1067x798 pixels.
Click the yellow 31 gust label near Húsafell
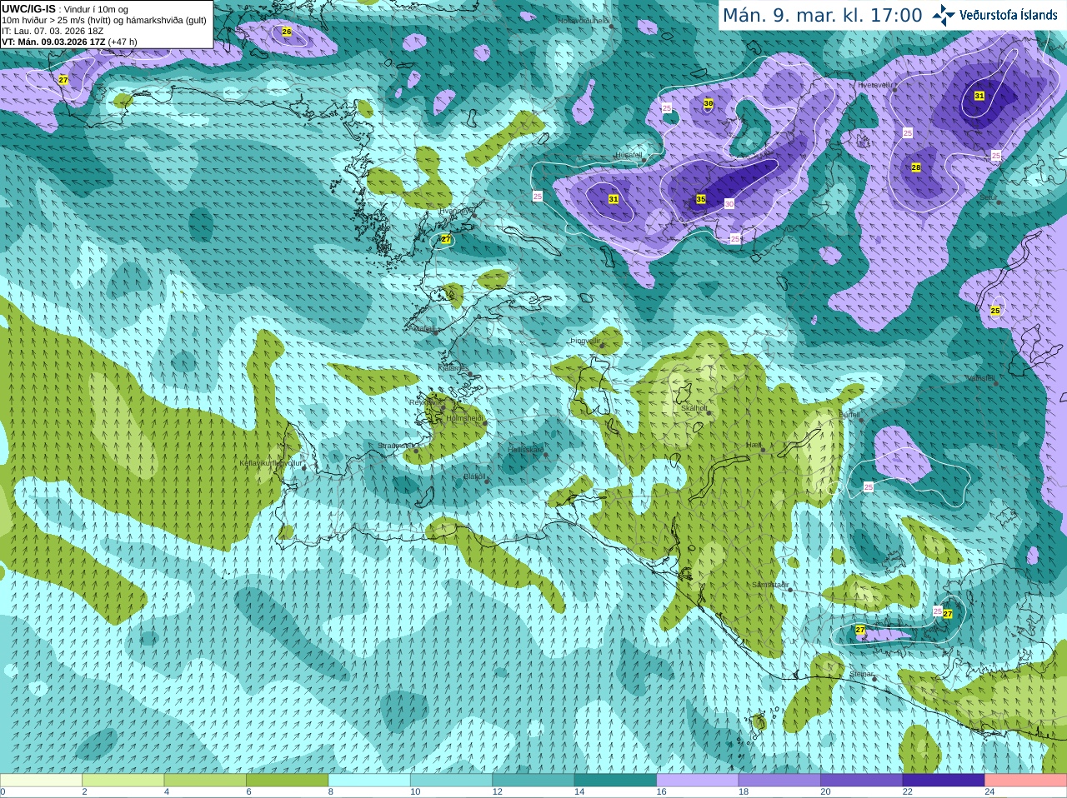[x=614, y=199]
